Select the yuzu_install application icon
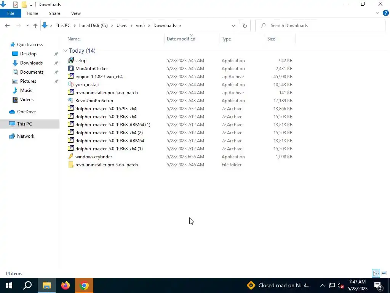Viewport: 390px width, 293px height. (71, 84)
